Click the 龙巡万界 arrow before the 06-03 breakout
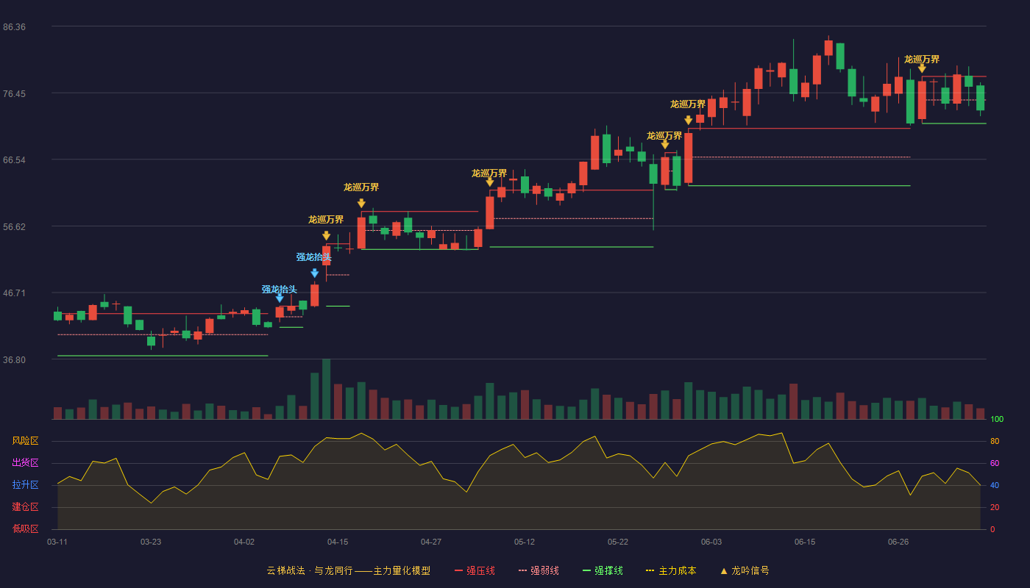 tap(665, 144)
